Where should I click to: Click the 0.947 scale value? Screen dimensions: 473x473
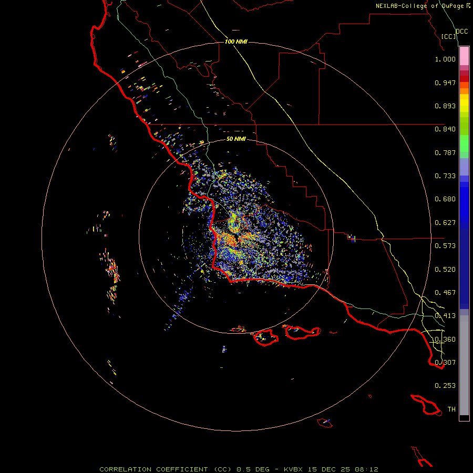pyautogui.click(x=445, y=83)
